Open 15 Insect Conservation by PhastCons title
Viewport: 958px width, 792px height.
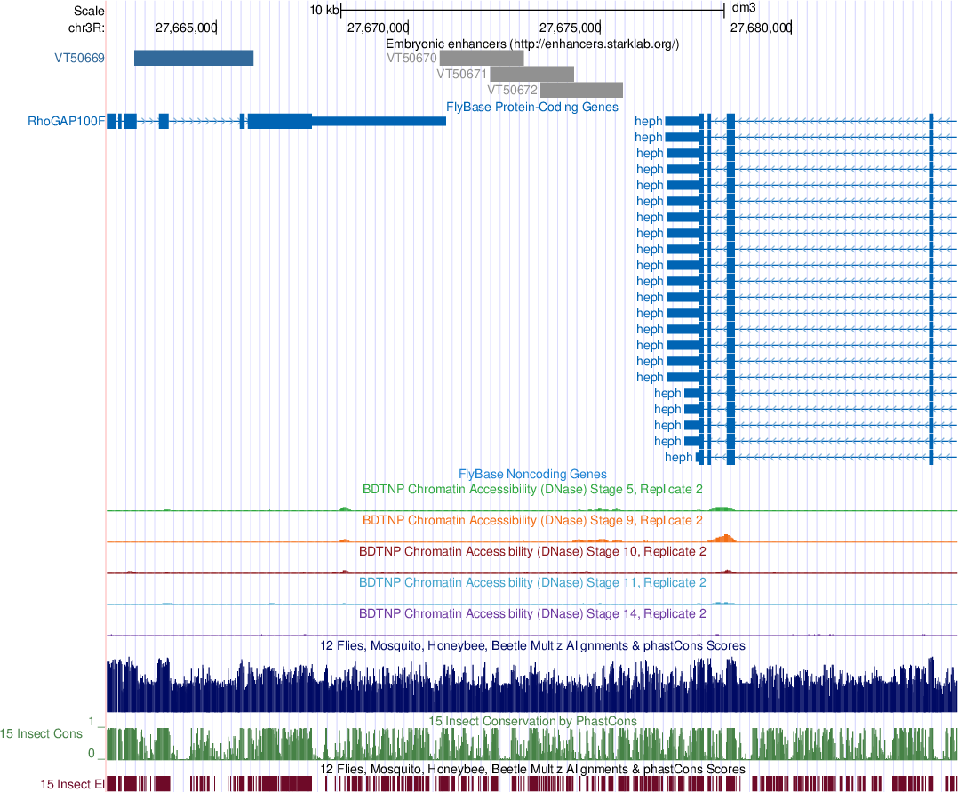click(532, 721)
